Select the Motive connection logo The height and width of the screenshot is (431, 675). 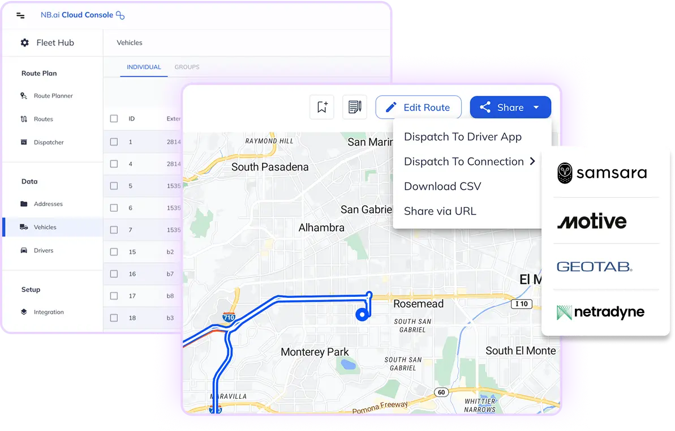point(592,221)
